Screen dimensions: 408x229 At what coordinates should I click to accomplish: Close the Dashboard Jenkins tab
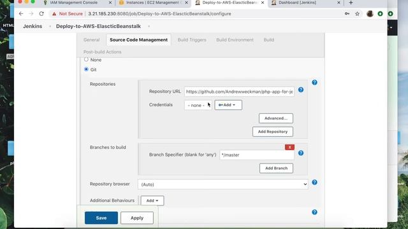click(339, 3)
